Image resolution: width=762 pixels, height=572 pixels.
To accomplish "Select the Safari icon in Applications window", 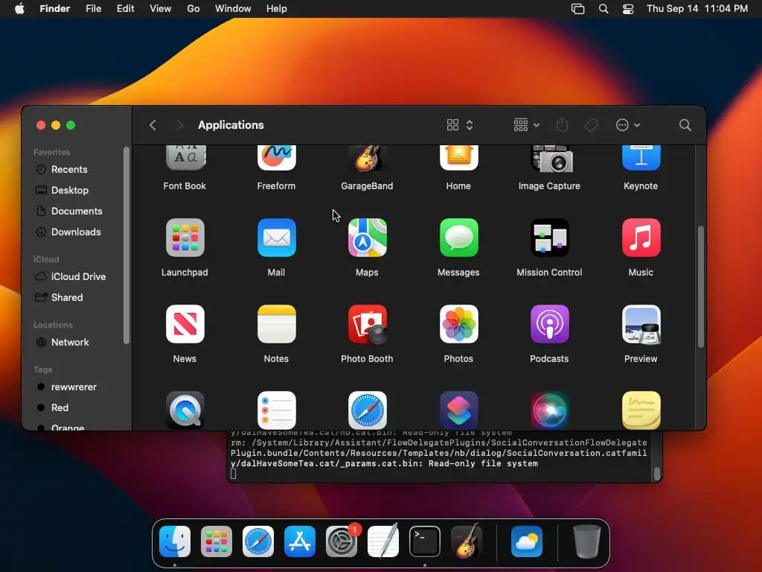I will [368, 410].
